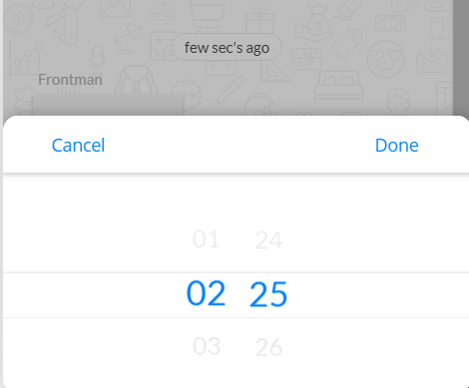Choose minute 24 in the picker wheel
This screenshot has height=388, width=469.
(x=268, y=240)
